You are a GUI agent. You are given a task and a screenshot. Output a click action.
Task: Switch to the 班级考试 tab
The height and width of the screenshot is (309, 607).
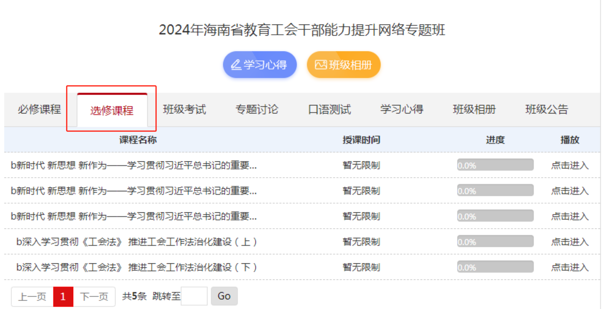pyautogui.click(x=184, y=110)
